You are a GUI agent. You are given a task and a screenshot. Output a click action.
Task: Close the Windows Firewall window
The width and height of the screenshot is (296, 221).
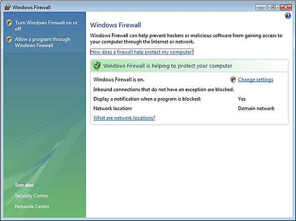point(286,8)
